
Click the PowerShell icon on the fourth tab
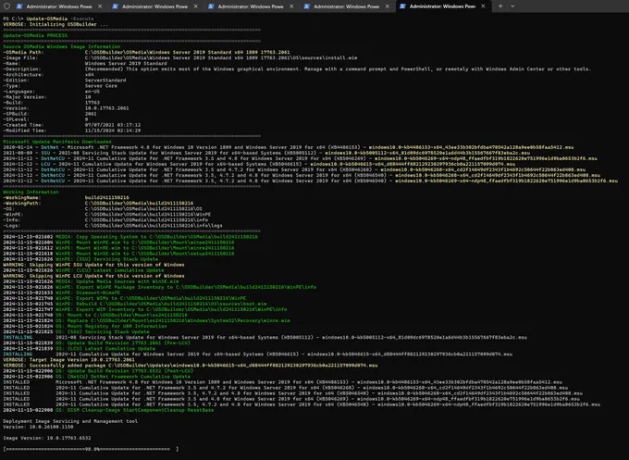click(307, 6)
